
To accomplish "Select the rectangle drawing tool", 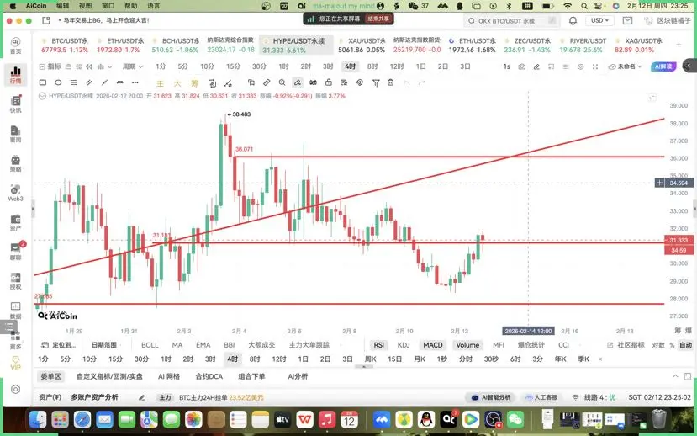I will coord(43,82).
